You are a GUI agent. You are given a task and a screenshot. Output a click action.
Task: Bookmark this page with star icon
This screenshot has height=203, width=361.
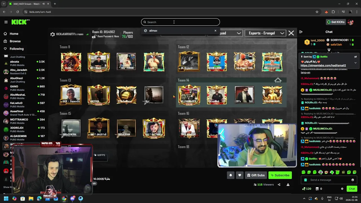click(x=317, y=12)
